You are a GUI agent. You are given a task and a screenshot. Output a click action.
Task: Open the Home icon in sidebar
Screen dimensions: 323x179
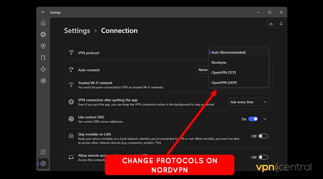pos(43,23)
